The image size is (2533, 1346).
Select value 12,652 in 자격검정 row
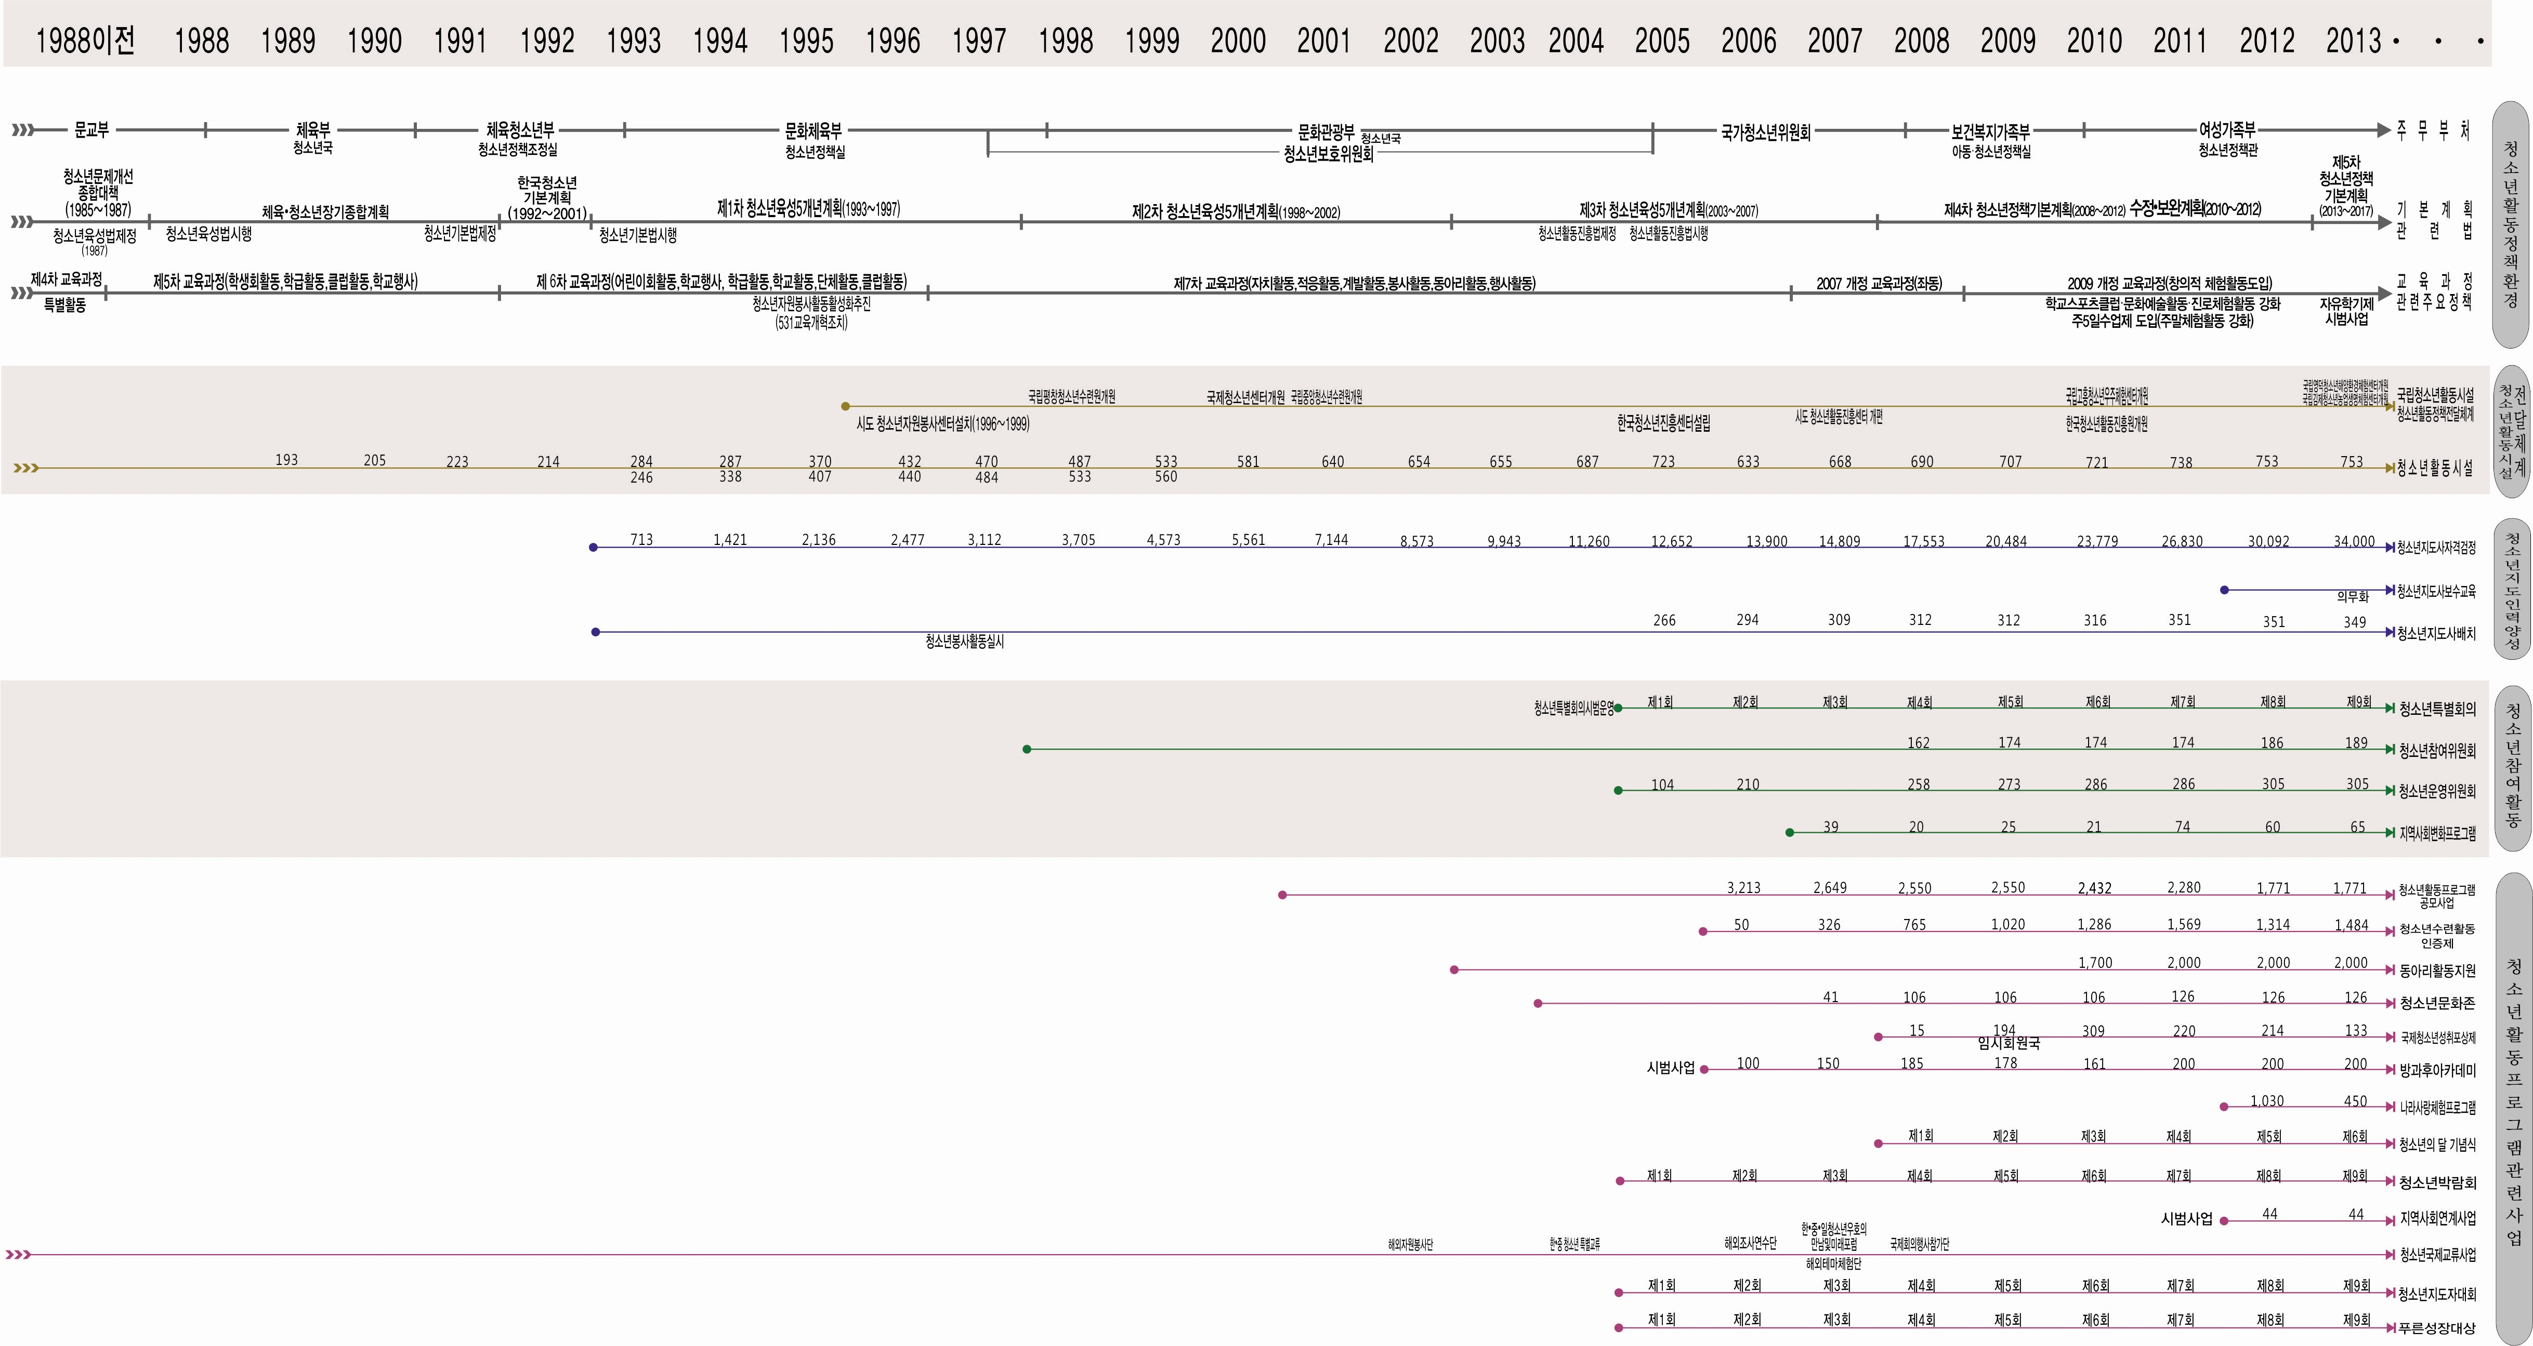1672,541
